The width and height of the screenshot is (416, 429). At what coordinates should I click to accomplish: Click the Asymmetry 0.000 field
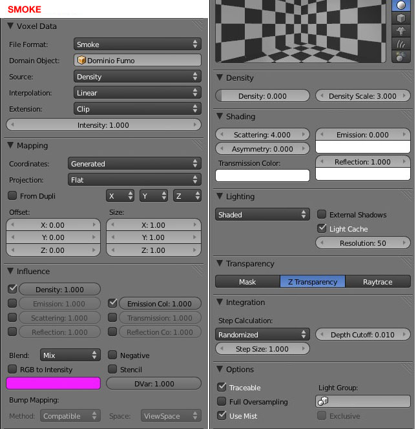262,148
